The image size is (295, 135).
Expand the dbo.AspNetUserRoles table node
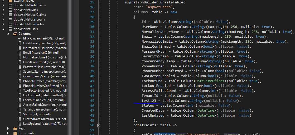3,24
